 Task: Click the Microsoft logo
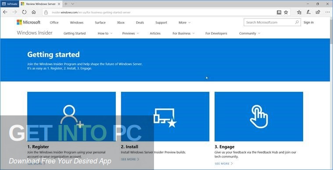pyautogui.click(x=29, y=22)
